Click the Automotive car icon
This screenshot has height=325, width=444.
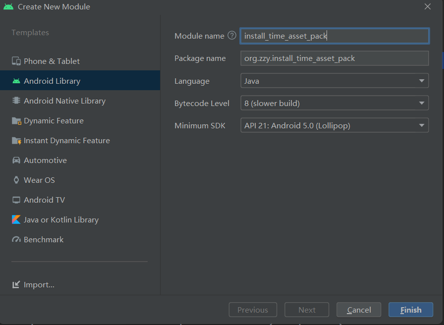16,160
